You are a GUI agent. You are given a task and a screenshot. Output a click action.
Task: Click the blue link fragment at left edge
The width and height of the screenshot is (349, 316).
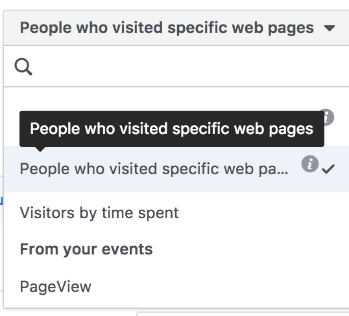[x=1, y=201]
